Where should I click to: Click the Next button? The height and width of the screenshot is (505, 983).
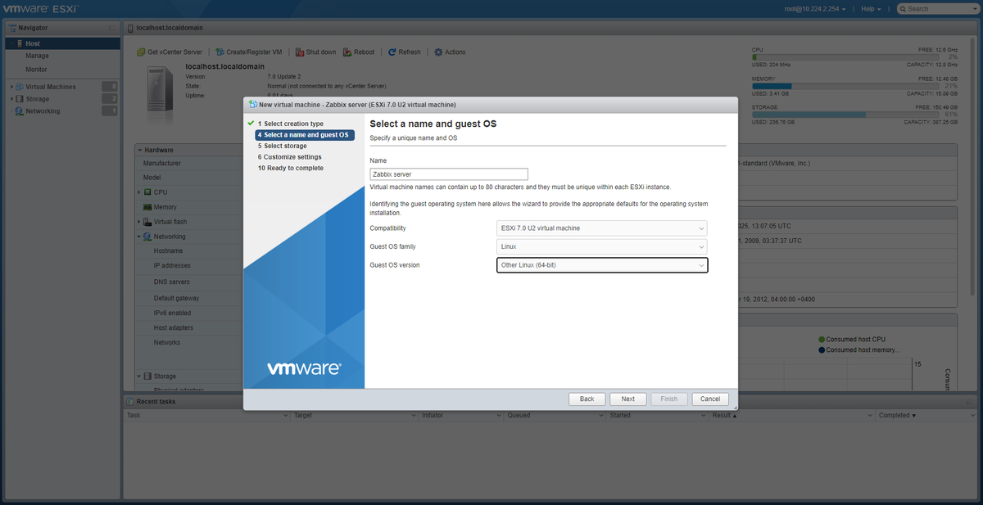point(627,399)
